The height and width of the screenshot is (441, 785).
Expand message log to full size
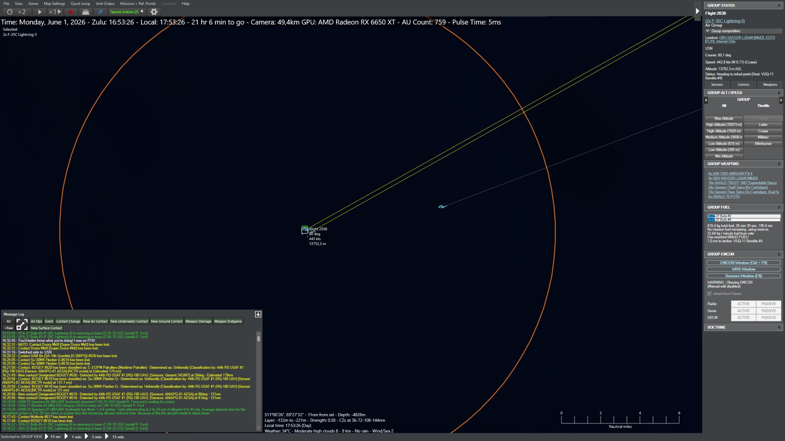22,325
